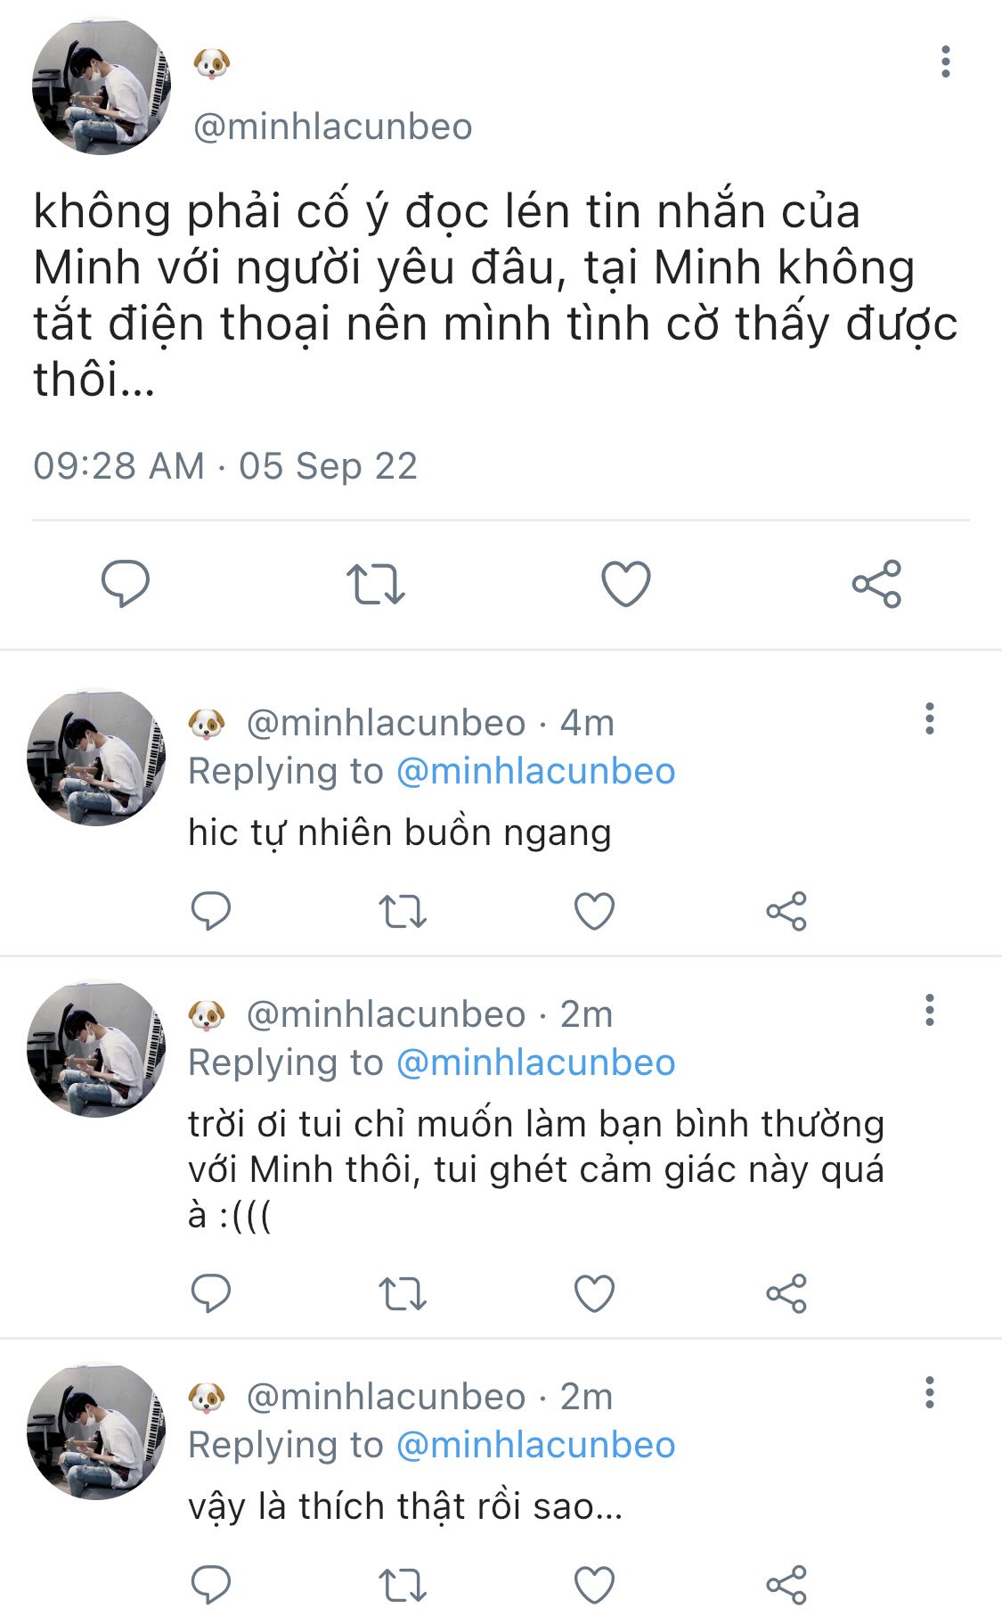Open the main tweet author's profile picture
The height and width of the screenshot is (1616, 1002).
tap(101, 86)
